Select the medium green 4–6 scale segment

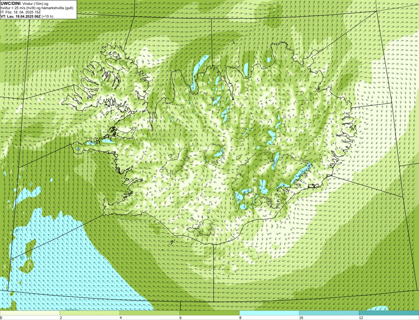click(x=150, y=313)
